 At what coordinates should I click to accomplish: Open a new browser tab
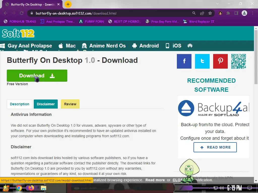tap(68, 4)
